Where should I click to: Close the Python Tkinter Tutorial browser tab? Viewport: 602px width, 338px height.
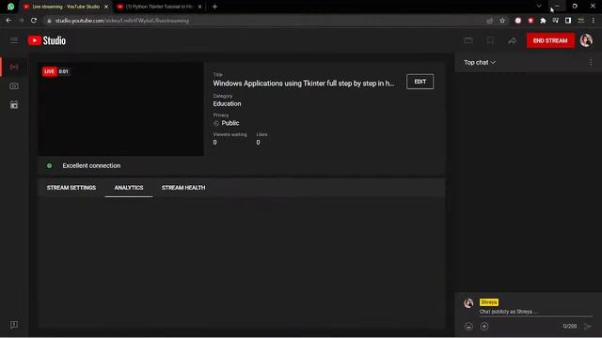199,7
